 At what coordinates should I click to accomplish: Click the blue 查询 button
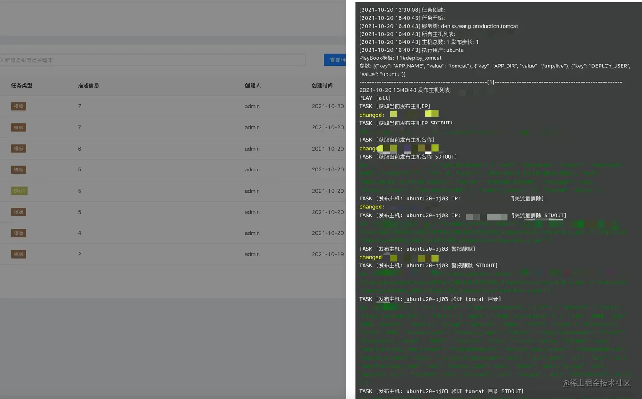coord(335,60)
